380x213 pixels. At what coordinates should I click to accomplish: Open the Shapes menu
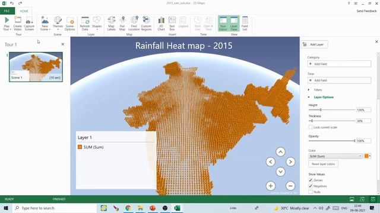click(97, 24)
